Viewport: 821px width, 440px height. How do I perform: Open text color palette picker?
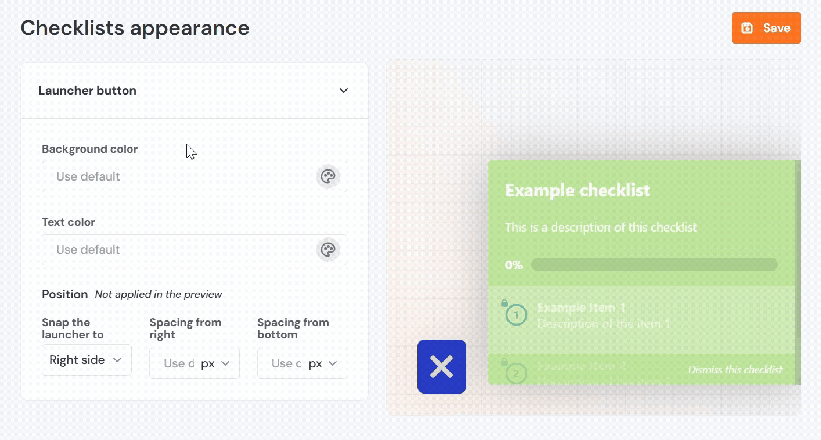coord(328,250)
